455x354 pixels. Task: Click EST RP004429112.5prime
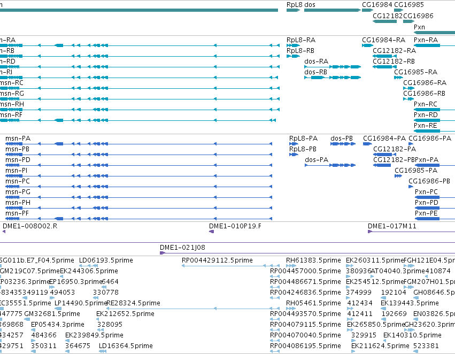[218, 260]
